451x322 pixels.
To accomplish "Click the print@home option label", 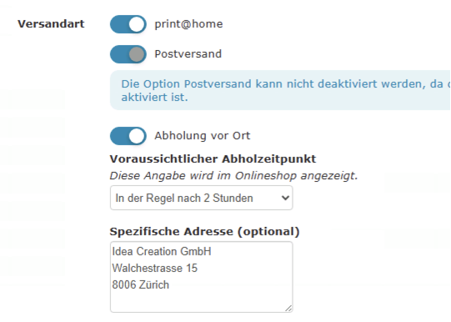I will [x=188, y=24].
